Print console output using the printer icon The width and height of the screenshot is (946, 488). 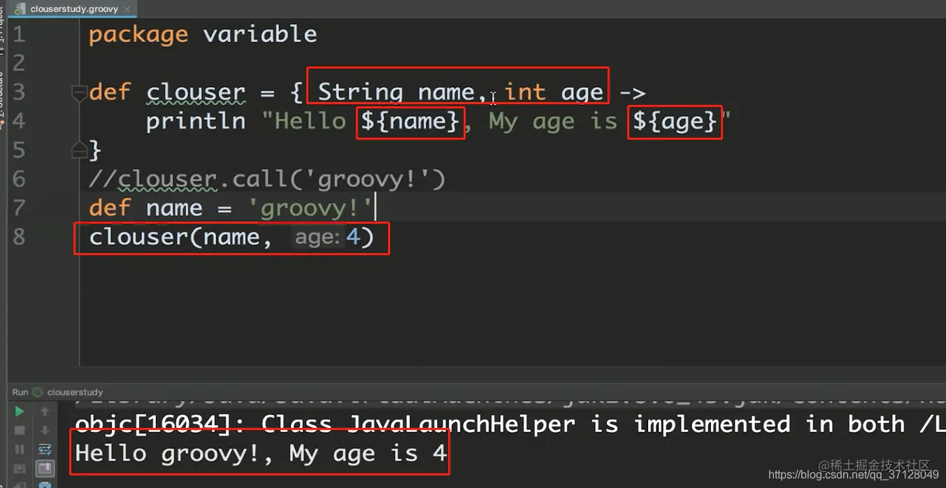click(x=45, y=484)
